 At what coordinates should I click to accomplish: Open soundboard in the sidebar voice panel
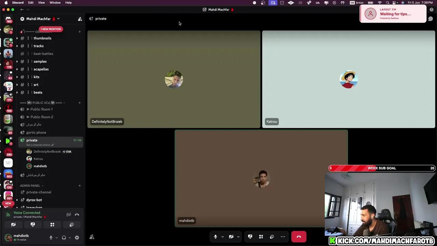pyautogui.click(x=72, y=224)
